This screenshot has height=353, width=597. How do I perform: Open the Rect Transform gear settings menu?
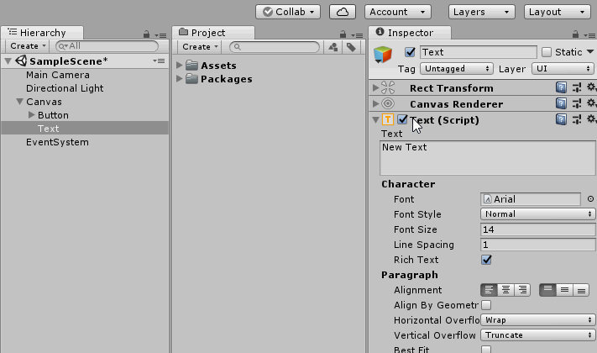(x=591, y=87)
